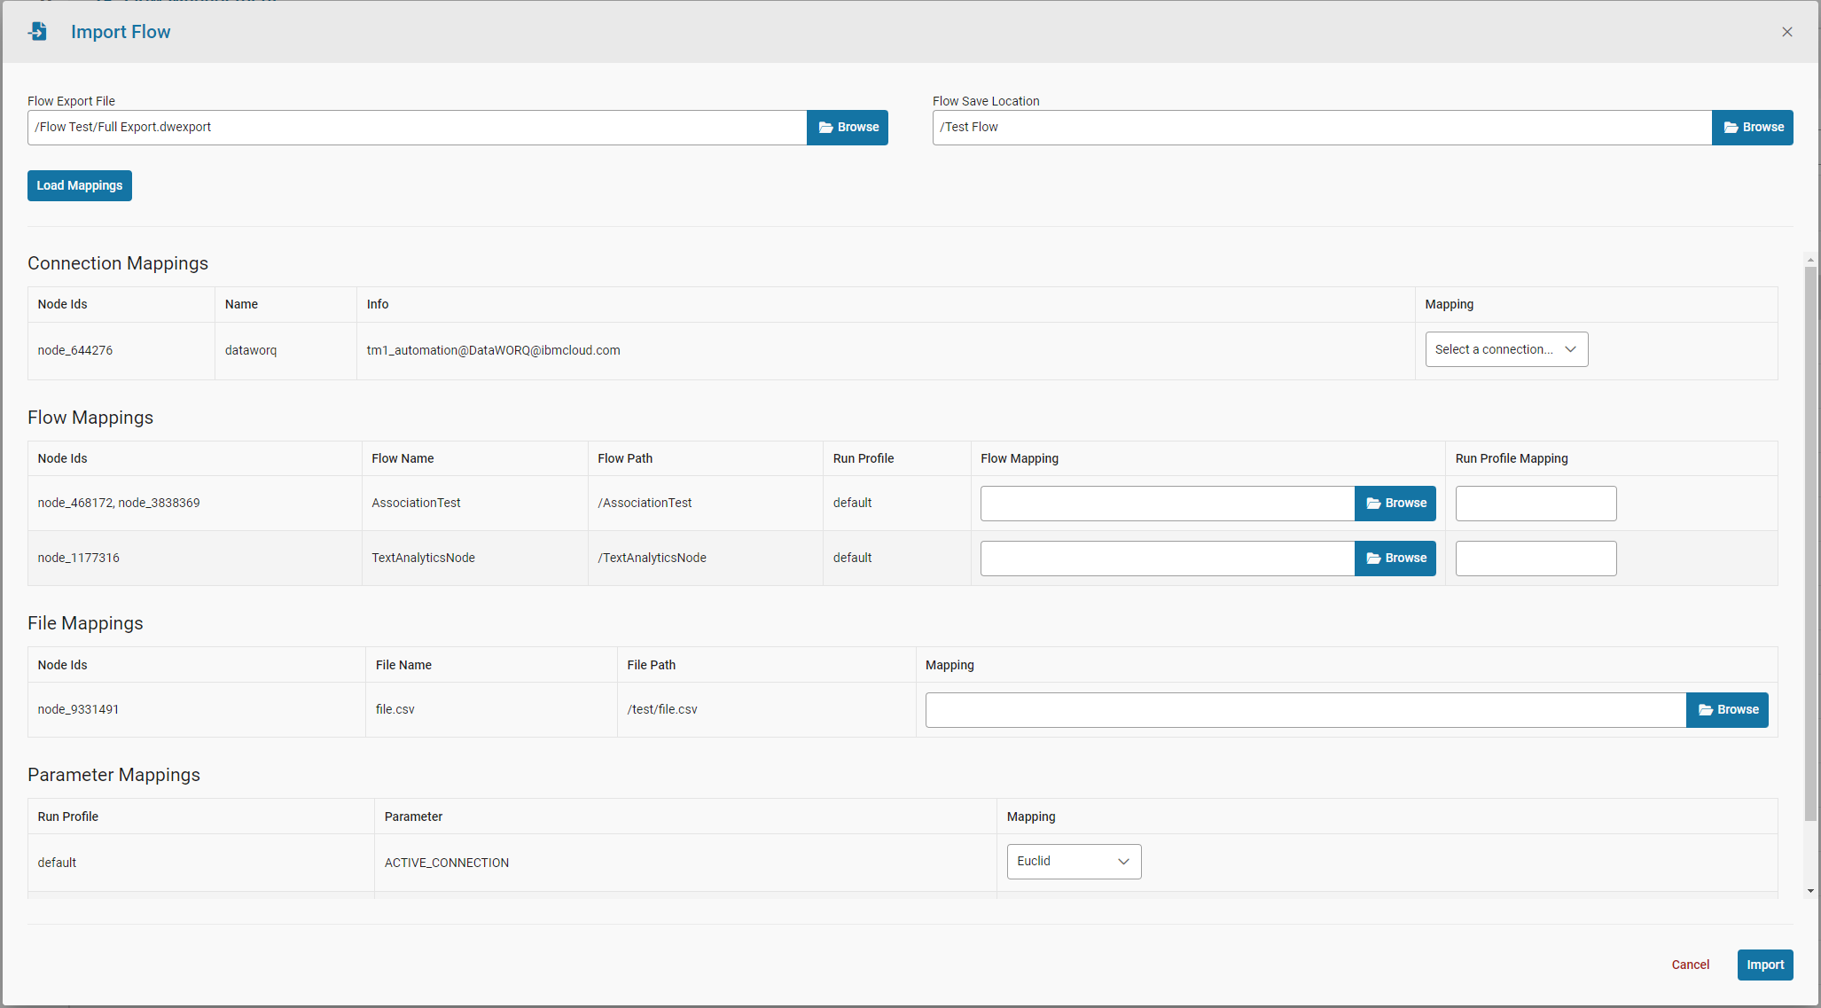Click the Parameter Mappings heading
The height and width of the screenshot is (1008, 1821).
(x=113, y=775)
